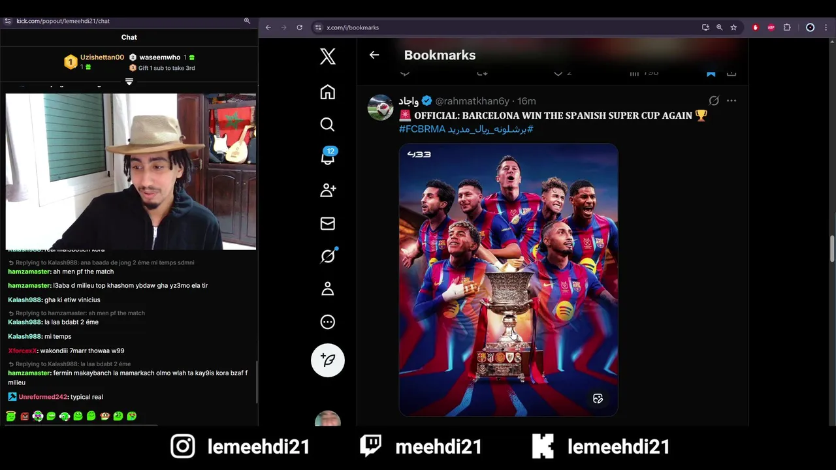Click the zoom magnifier in X address bar
The image size is (836, 470).
tap(719, 27)
